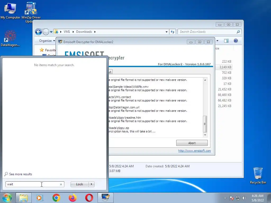The width and height of the screenshot is (271, 203).
Task: Open File Explorer from taskbar
Action: point(24,198)
